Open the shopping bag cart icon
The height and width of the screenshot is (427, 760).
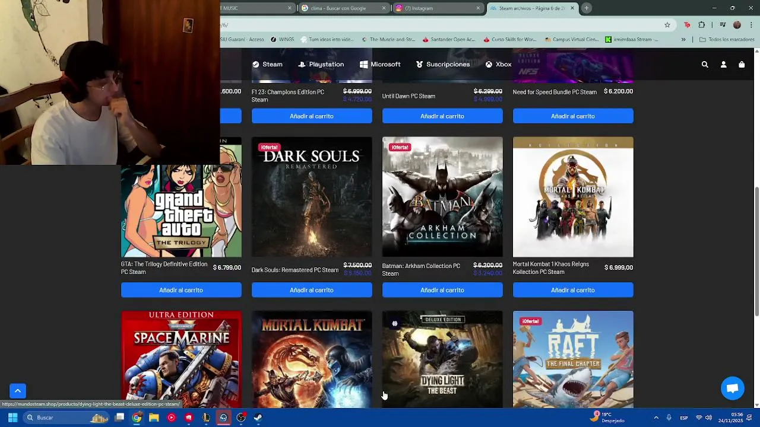pos(742,65)
